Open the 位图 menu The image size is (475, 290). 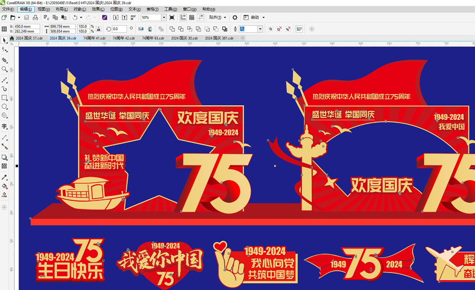pos(116,10)
